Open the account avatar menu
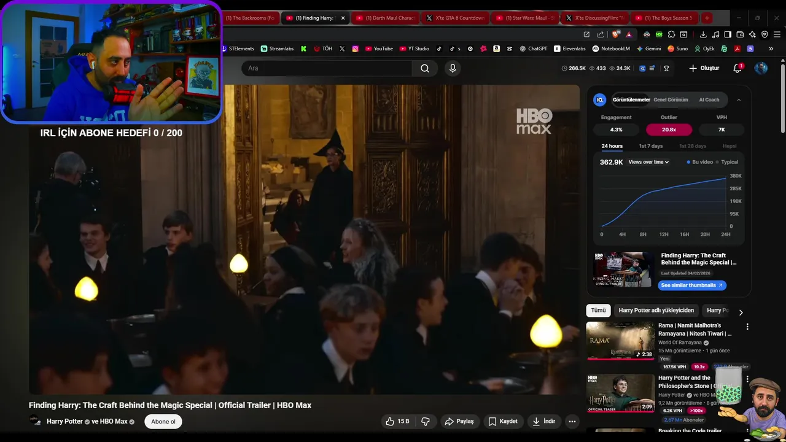Screen dimensions: 786x442 [x=761, y=68]
